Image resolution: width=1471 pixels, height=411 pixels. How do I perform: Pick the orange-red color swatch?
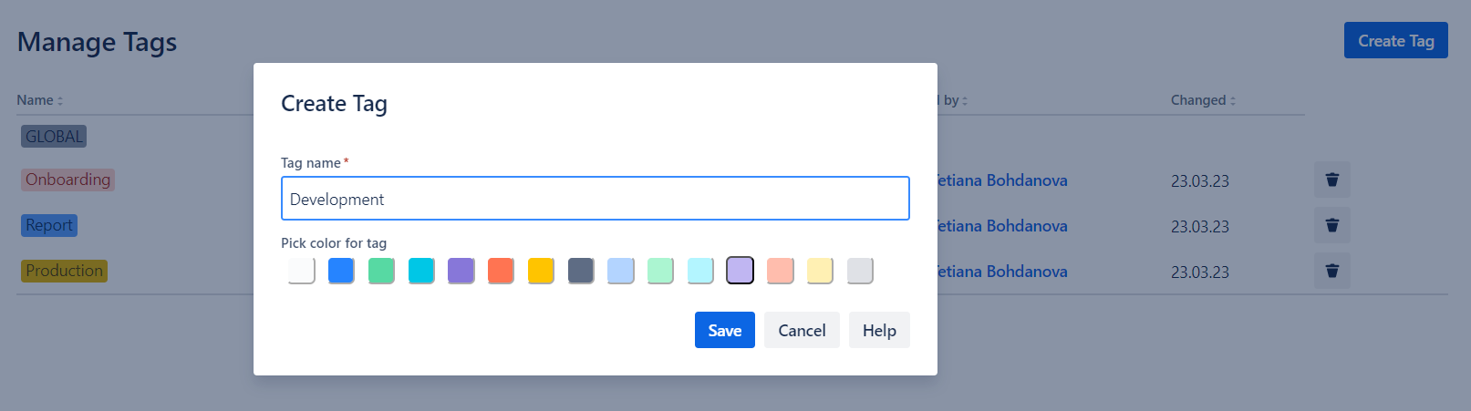pyautogui.click(x=501, y=271)
